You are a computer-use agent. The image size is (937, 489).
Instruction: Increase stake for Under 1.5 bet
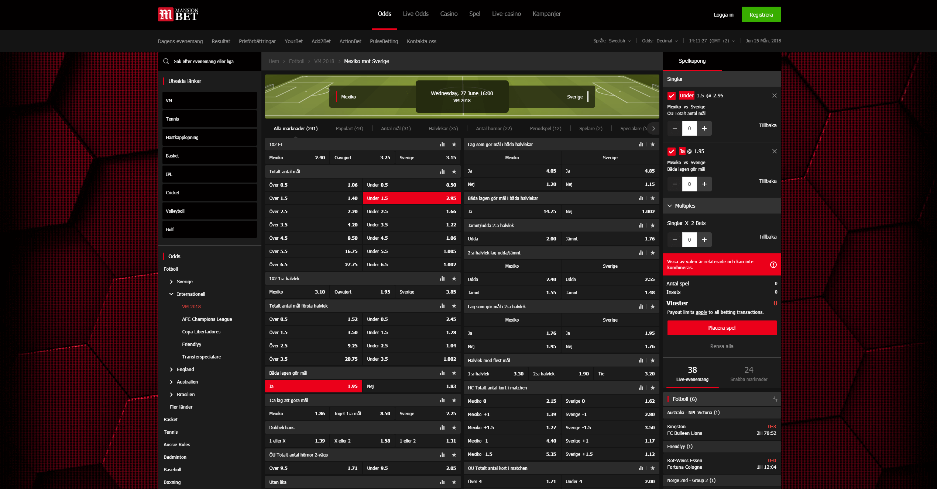coord(704,128)
